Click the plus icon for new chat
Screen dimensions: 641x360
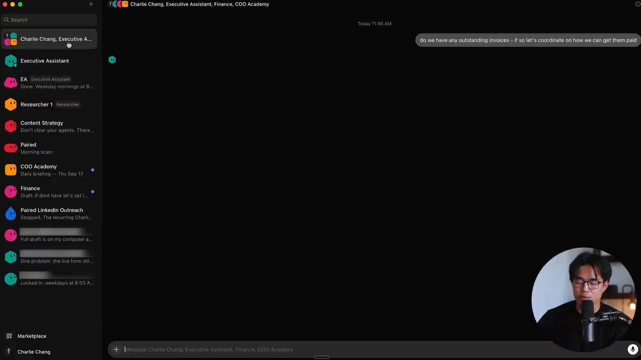[x=91, y=4]
